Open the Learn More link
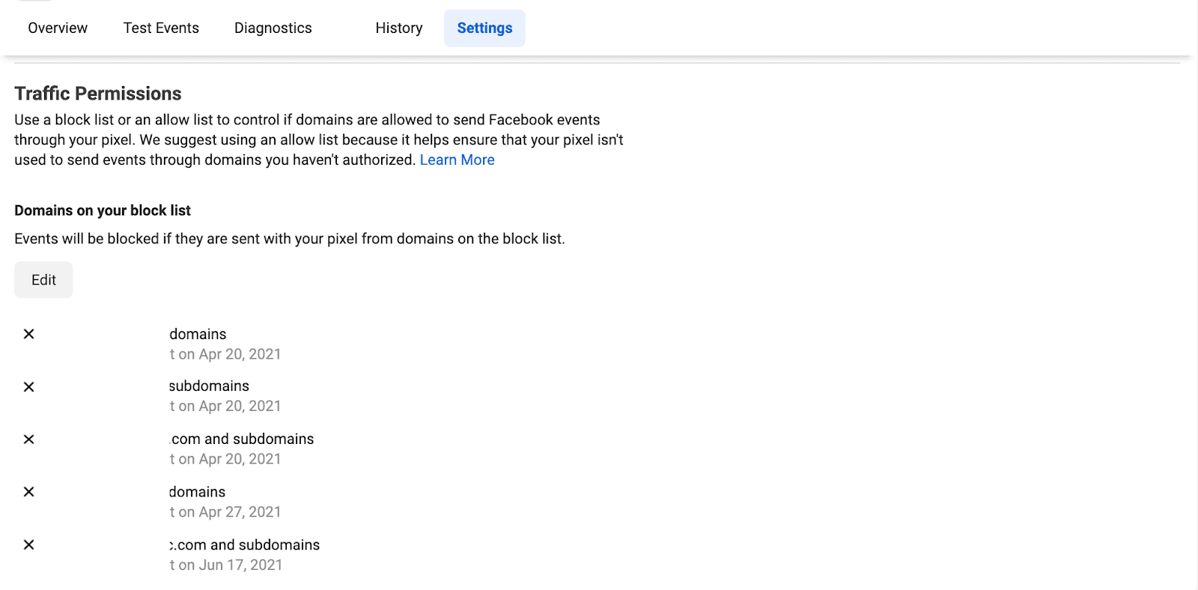The image size is (1198, 590). (457, 159)
